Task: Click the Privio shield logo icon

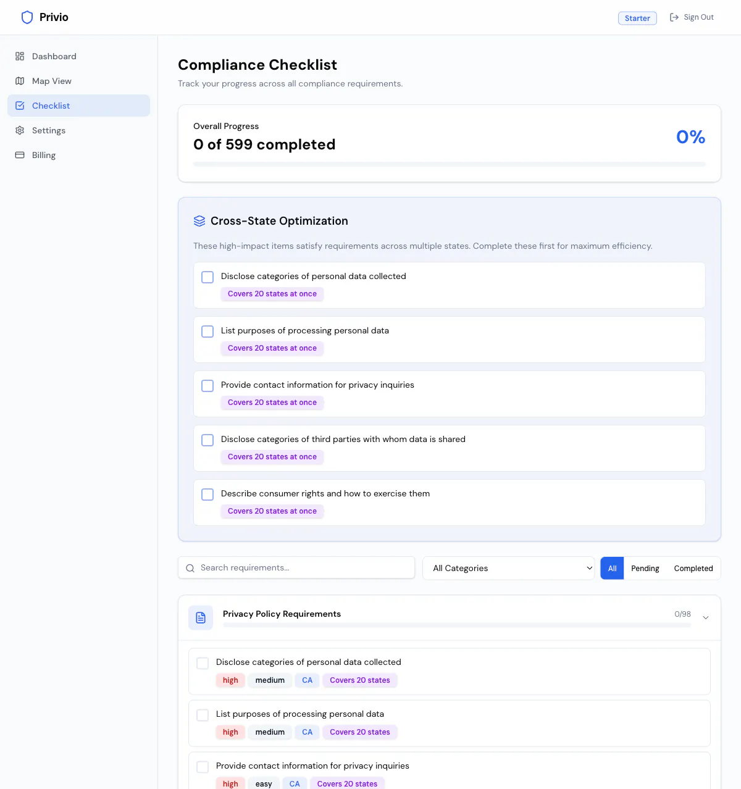Action: pyautogui.click(x=27, y=17)
